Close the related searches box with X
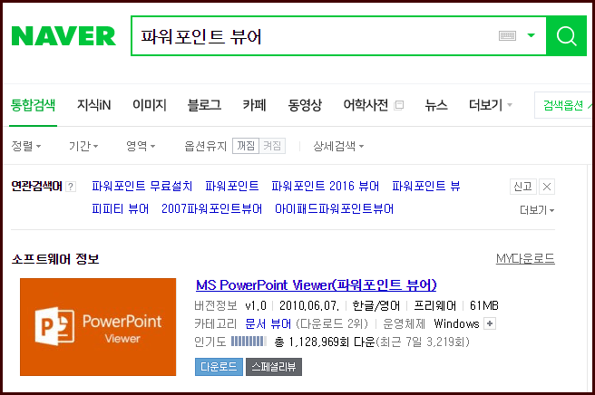The image size is (595, 395). coord(546,187)
